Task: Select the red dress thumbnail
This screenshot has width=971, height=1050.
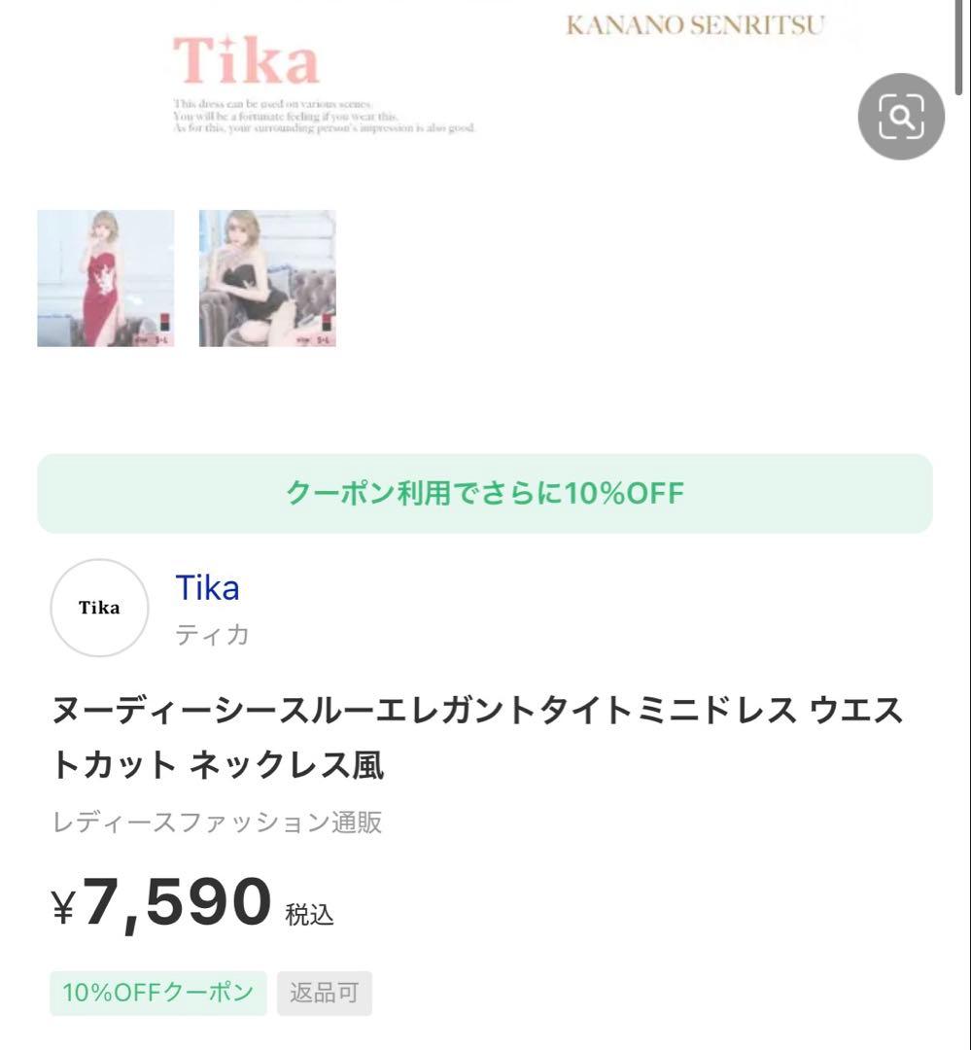Action: click(105, 278)
